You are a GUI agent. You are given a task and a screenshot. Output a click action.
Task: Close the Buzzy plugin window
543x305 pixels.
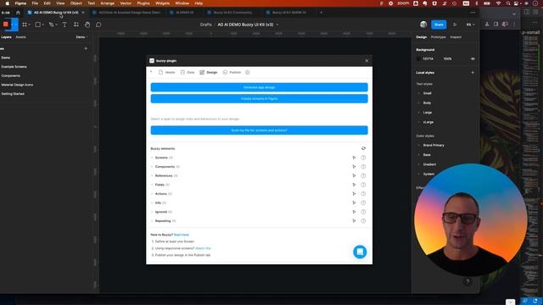pyautogui.click(x=367, y=61)
